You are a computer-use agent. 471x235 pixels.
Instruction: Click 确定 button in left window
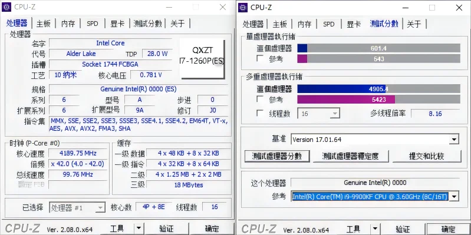[212, 229]
